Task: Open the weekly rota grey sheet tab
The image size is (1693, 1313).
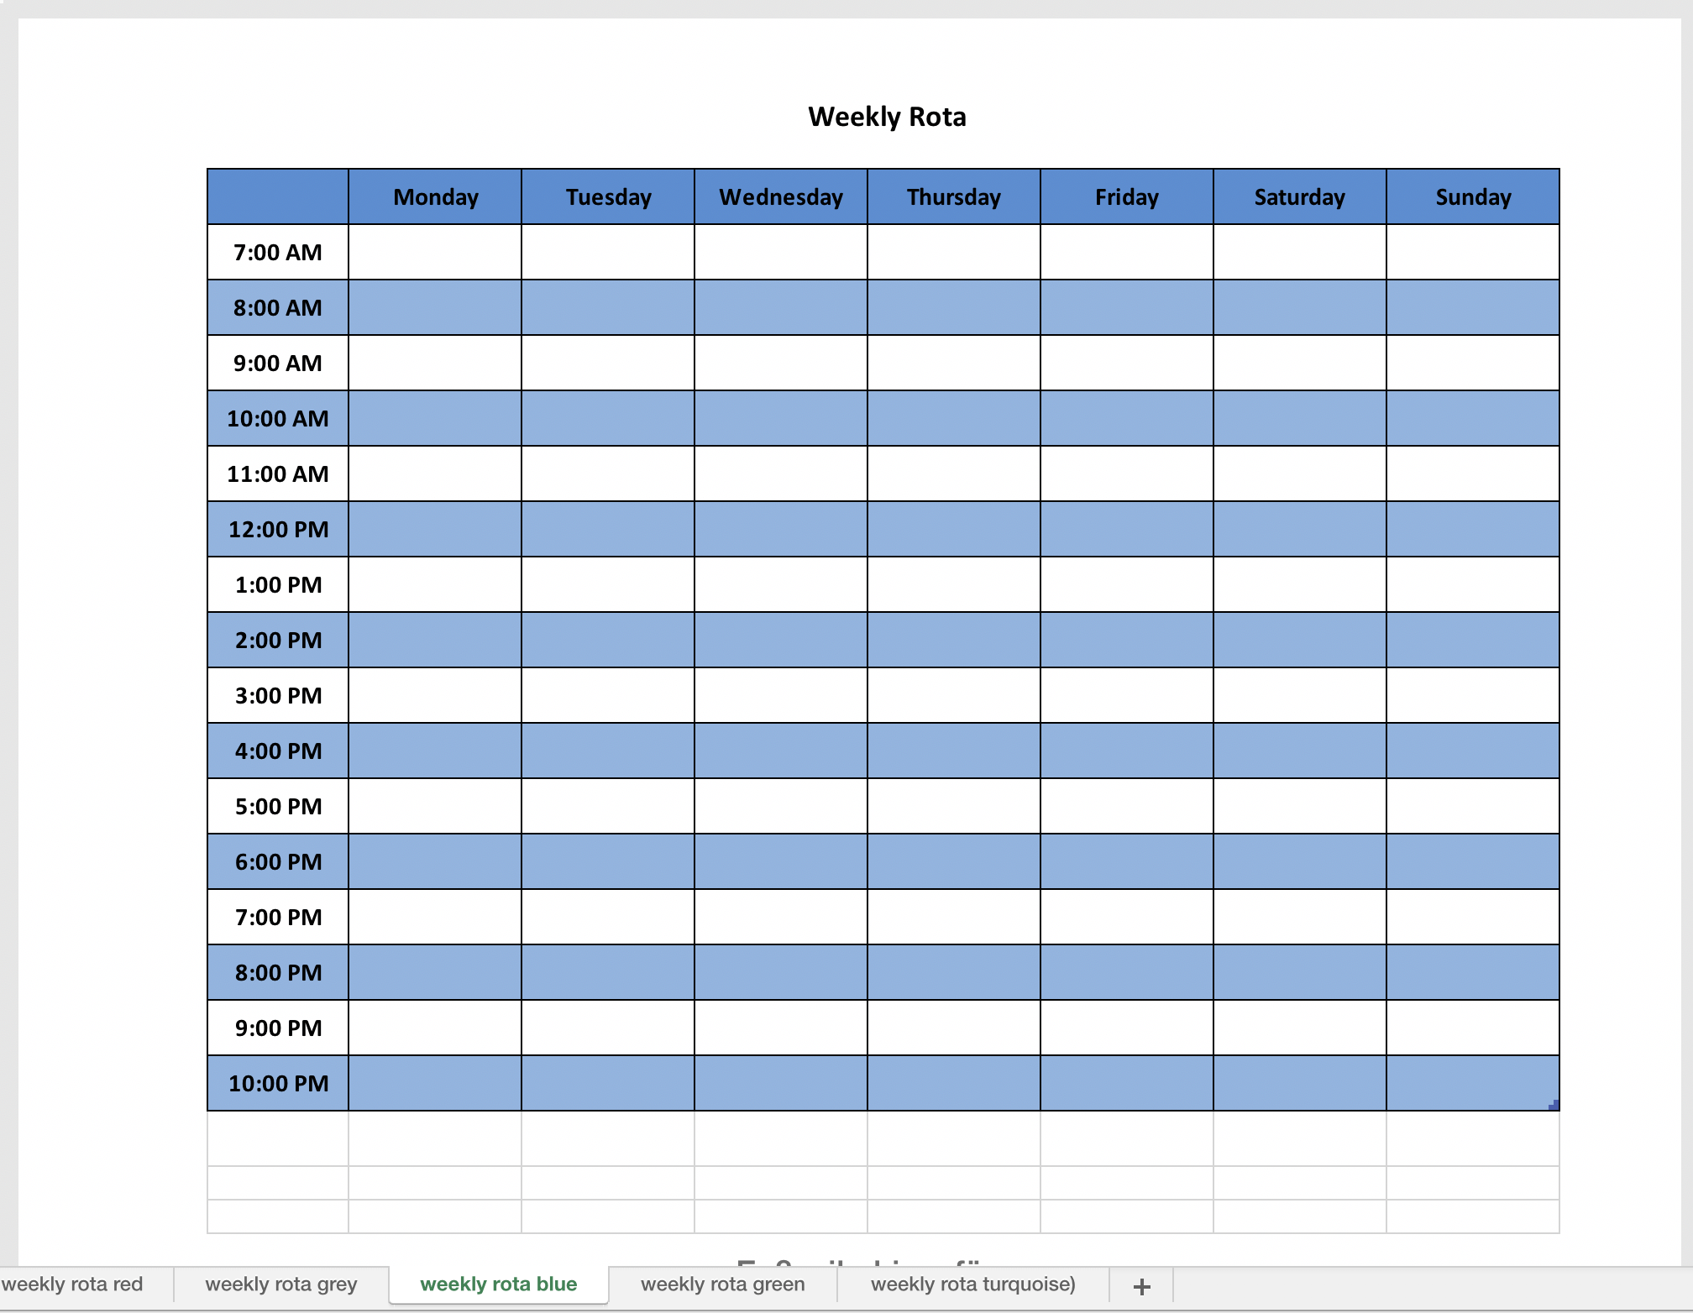Action: 281,1284
